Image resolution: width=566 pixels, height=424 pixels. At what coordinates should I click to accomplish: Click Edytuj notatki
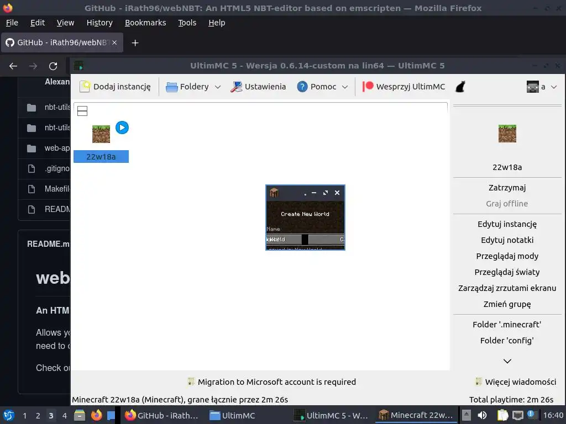click(x=507, y=240)
